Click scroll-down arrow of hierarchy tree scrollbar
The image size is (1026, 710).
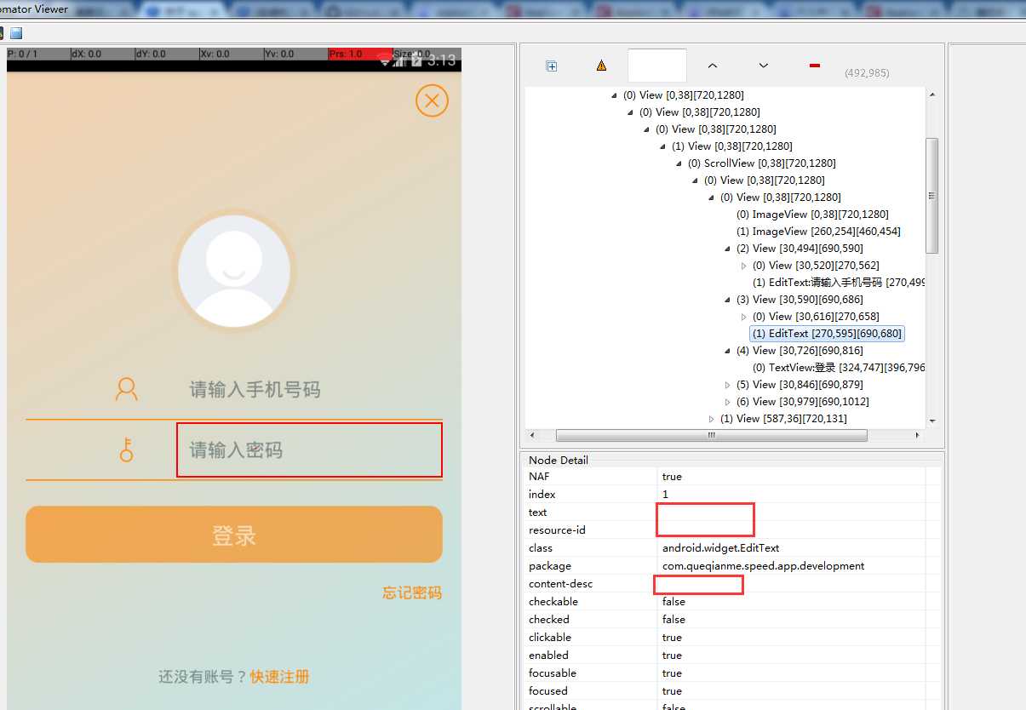coord(931,421)
